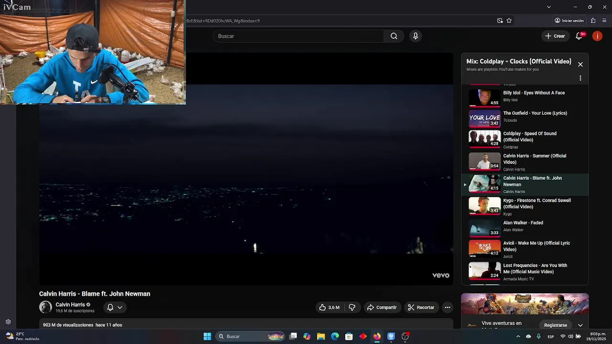612x344 pixels.
Task: Select the playing Blame ft. John Newman playlist item
Action: 524,184
